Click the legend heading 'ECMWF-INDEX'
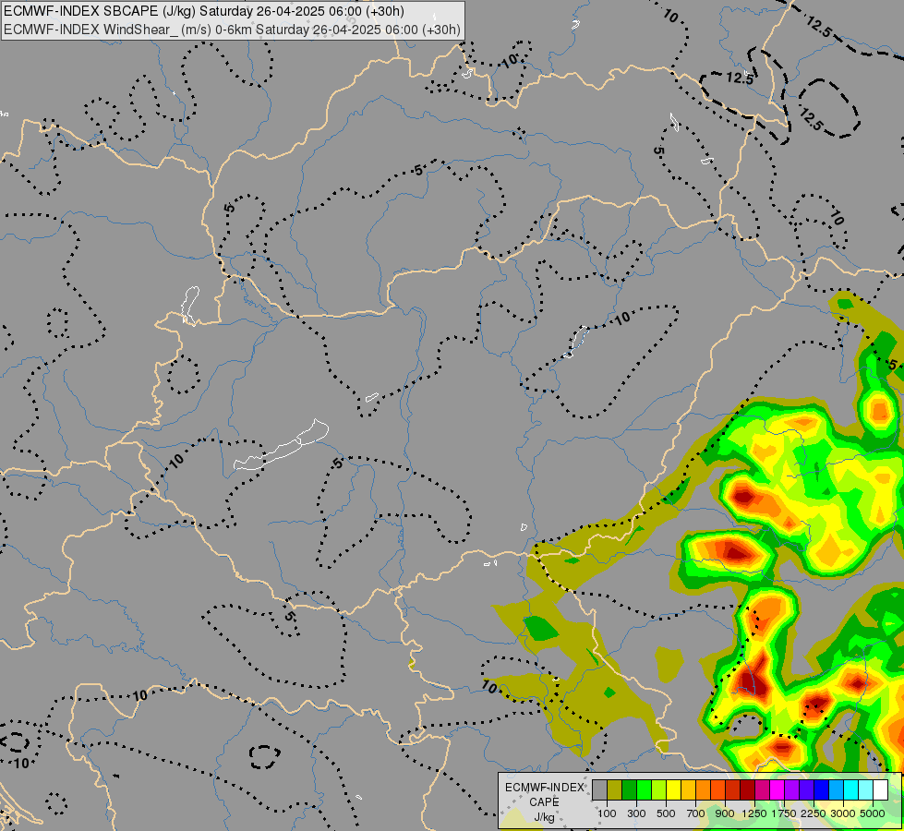Screen dimensions: 904x831 pos(544,788)
